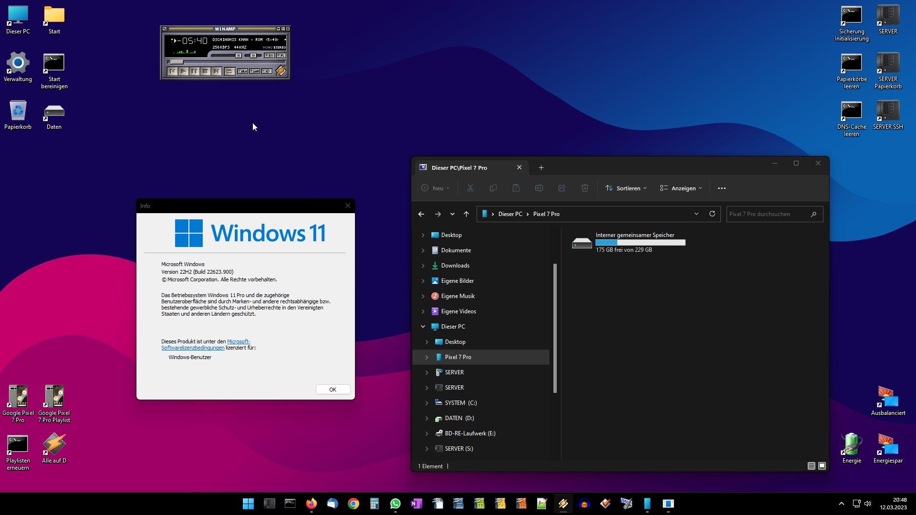Image resolution: width=916 pixels, height=515 pixels.
Task: Toggle Winamp playlist window with PL
Action: pyautogui.click(x=281, y=56)
